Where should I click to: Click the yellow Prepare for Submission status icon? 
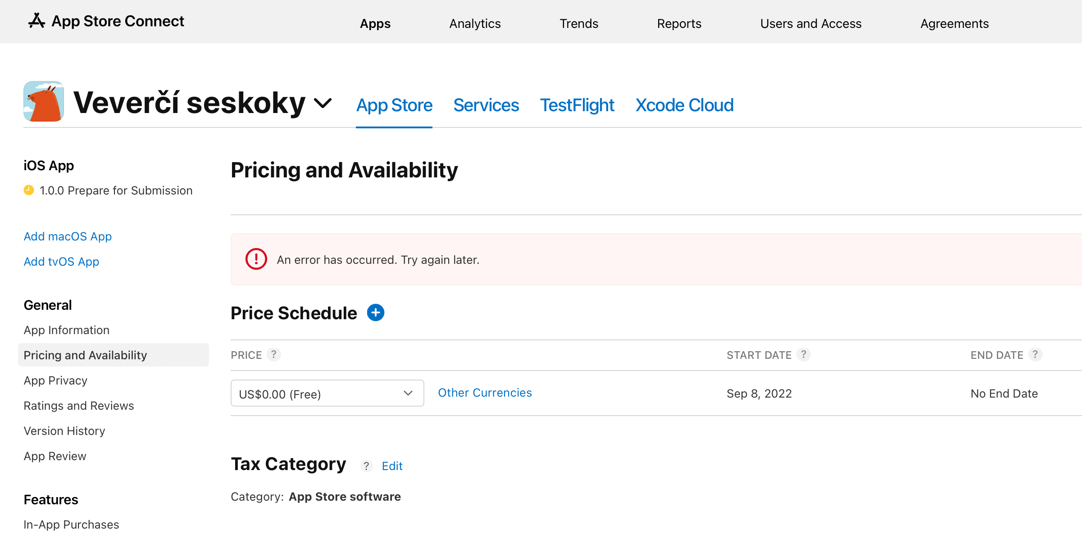pyautogui.click(x=29, y=190)
